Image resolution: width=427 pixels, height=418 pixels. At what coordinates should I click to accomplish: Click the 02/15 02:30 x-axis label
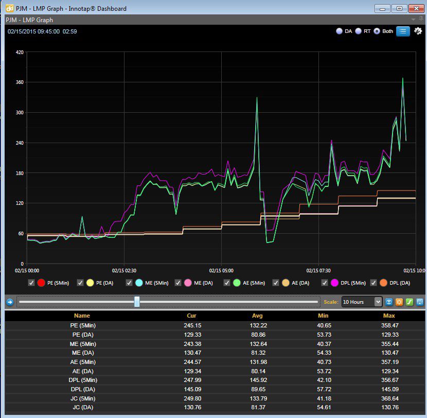point(124,271)
